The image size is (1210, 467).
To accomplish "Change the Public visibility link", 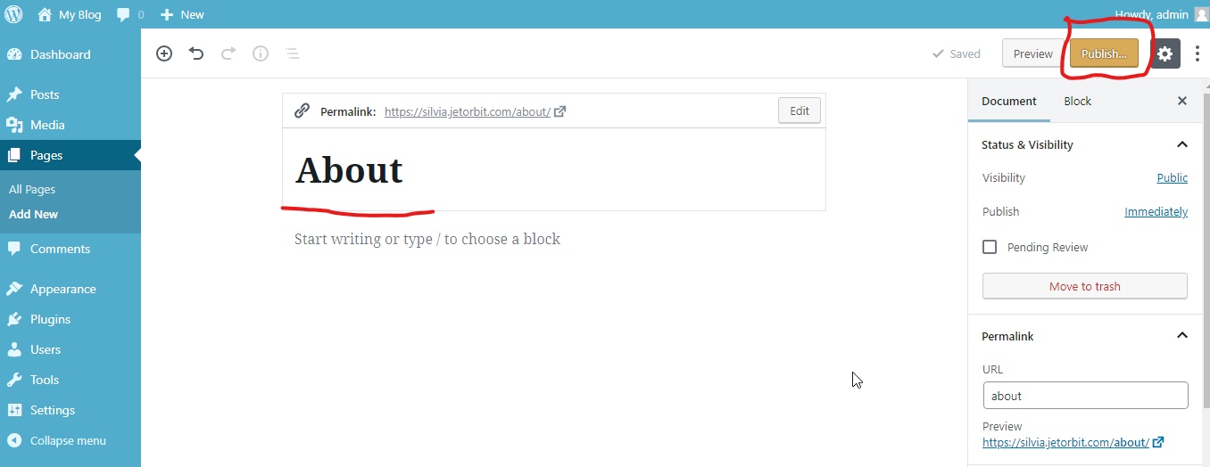I will coord(1172,177).
